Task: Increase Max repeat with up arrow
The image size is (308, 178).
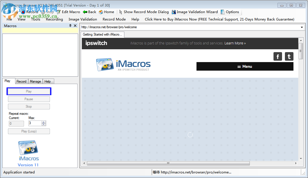Action: [44, 122]
